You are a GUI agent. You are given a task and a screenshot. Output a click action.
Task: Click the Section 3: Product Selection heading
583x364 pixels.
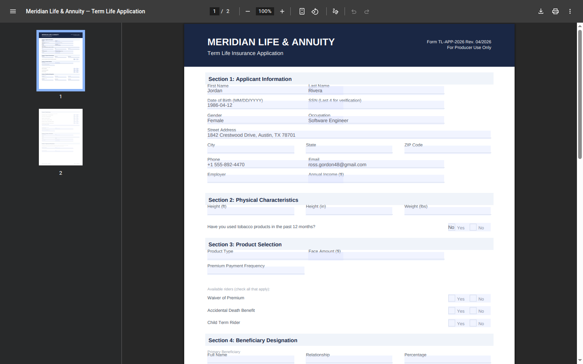point(245,244)
